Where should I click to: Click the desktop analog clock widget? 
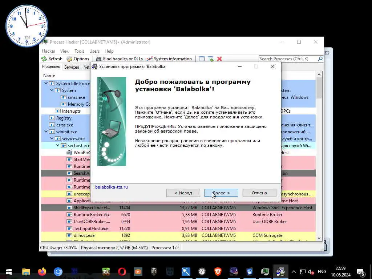click(x=27, y=26)
